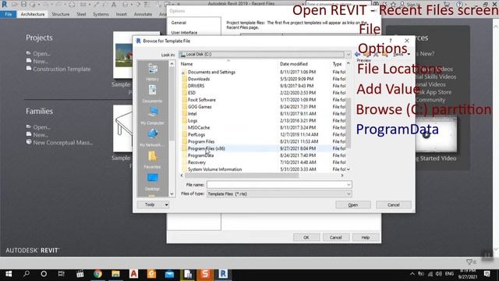Image resolution: width=499 pixels, height=281 pixels.
Task: Expand the Look in drive dropdown
Action: click(x=349, y=55)
